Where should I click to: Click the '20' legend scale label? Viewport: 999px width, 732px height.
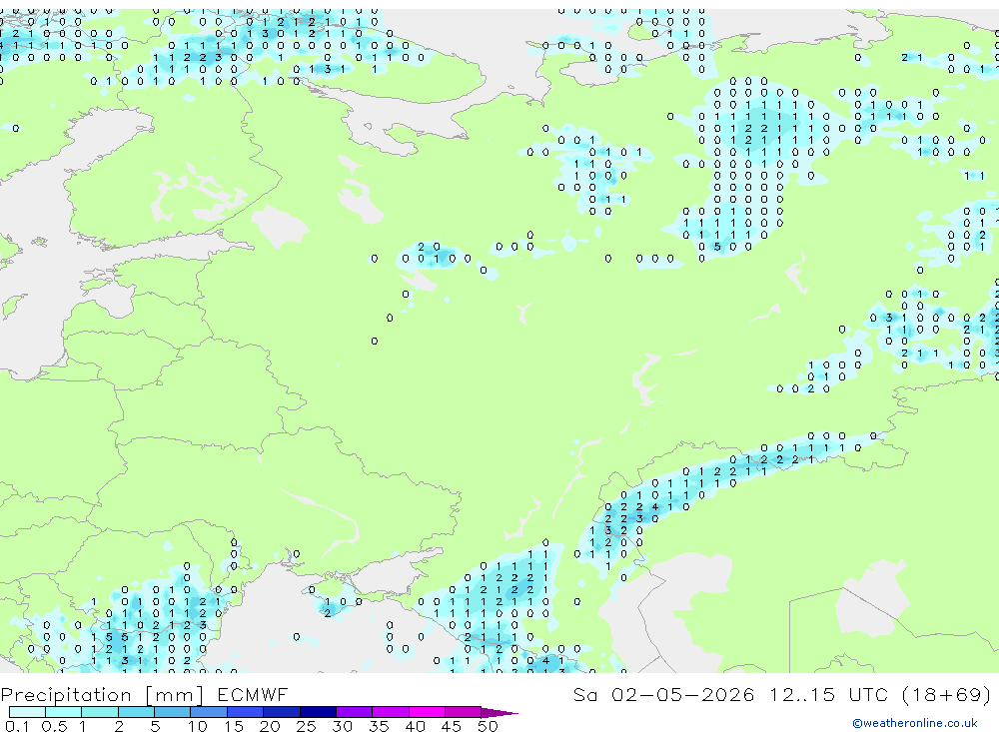pyautogui.click(x=270, y=726)
